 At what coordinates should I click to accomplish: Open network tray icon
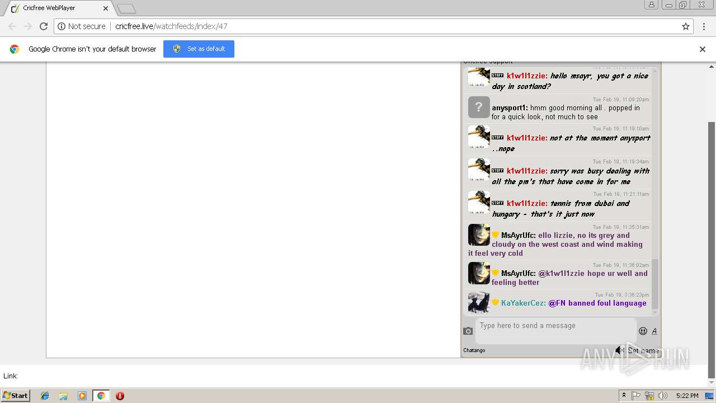649,396
